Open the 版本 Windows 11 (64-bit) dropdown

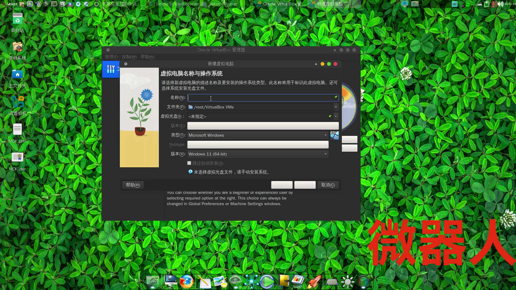pyautogui.click(x=258, y=154)
